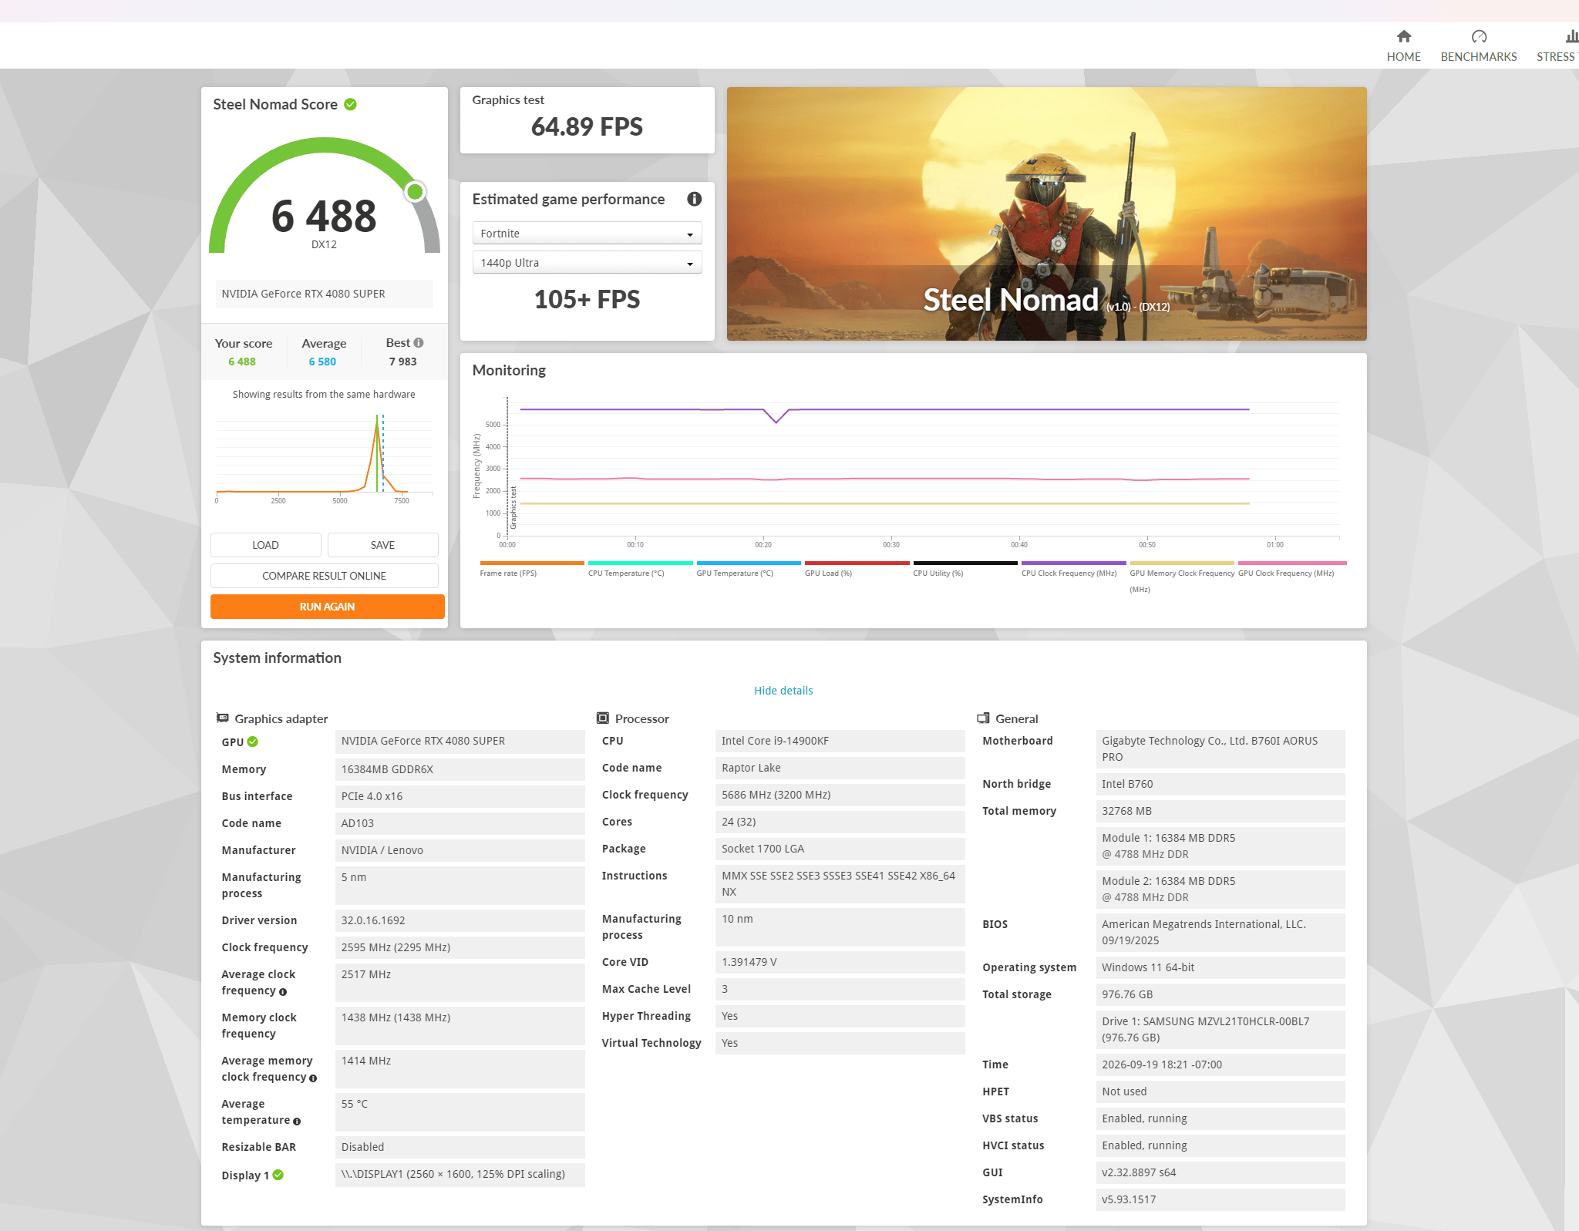This screenshot has height=1231, width=1579.
Task: Click the GPU name field under the score
Action: (x=324, y=294)
